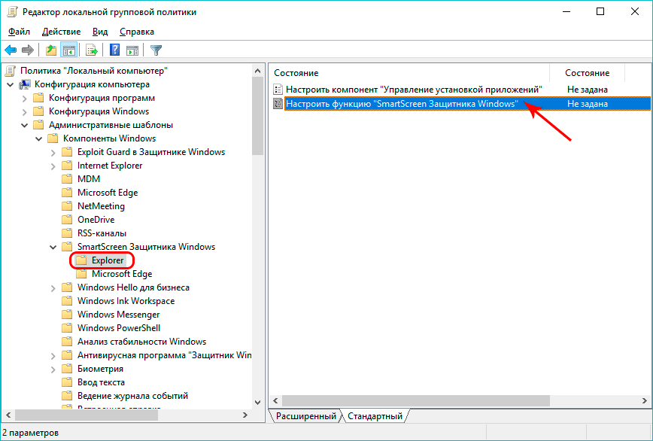Click Не задана in the SmartScreen row
Screen dimensions: 653x441
(x=588, y=104)
